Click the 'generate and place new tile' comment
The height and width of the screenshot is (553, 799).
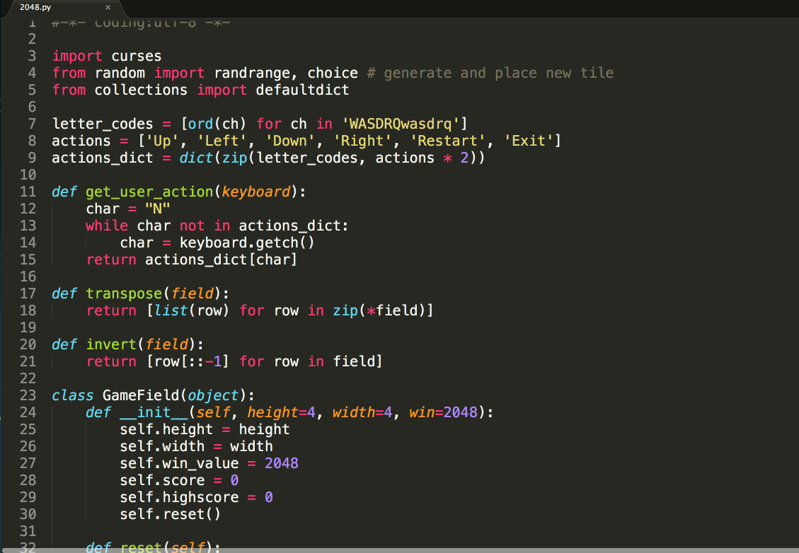point(498,73)
